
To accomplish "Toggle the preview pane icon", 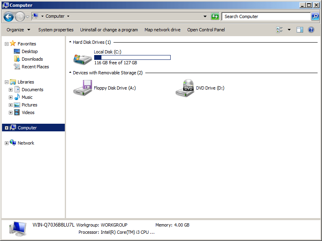I will click(300, 30).
